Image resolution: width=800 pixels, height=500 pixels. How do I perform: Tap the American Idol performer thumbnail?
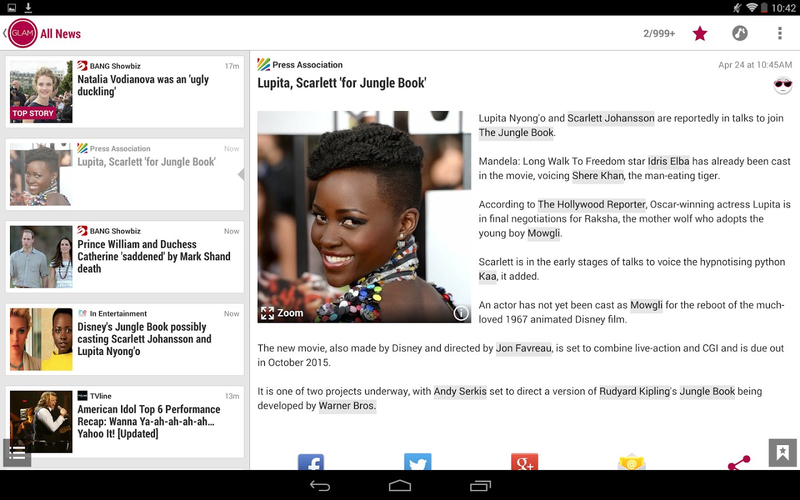41,422
